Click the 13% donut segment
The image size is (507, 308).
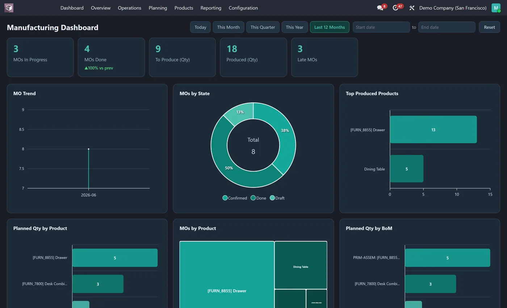tap(240, 112)
